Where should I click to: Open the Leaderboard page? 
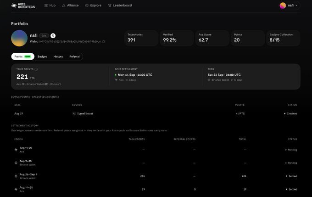coord(120,6)
